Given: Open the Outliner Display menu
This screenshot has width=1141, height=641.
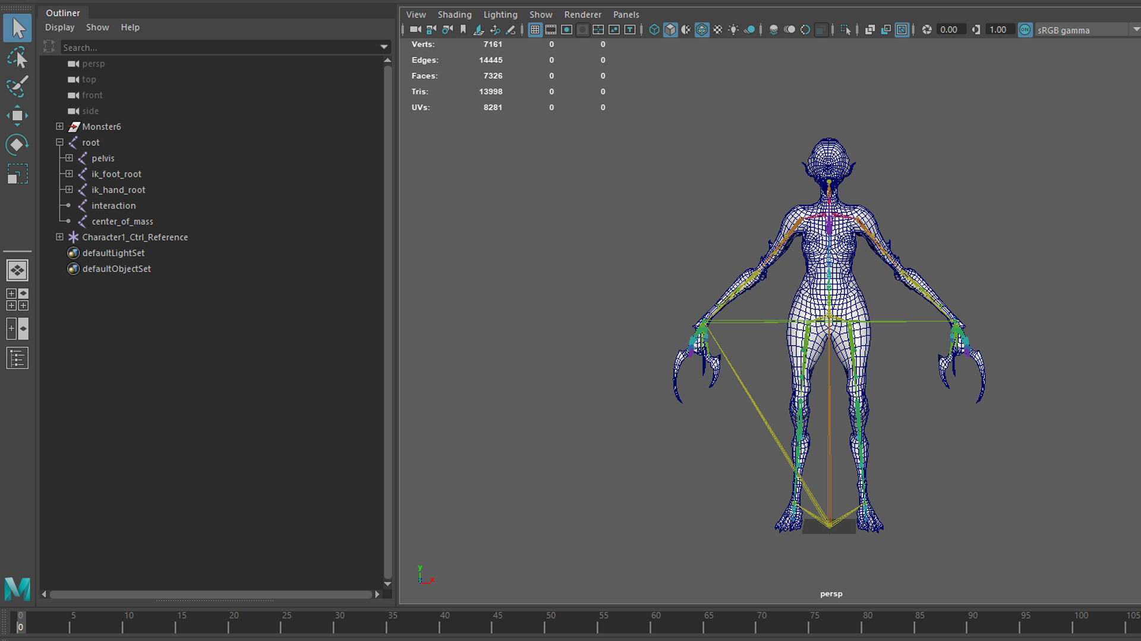Looking at the screenshot, I should pyautogui.click(x=59, y=27).
